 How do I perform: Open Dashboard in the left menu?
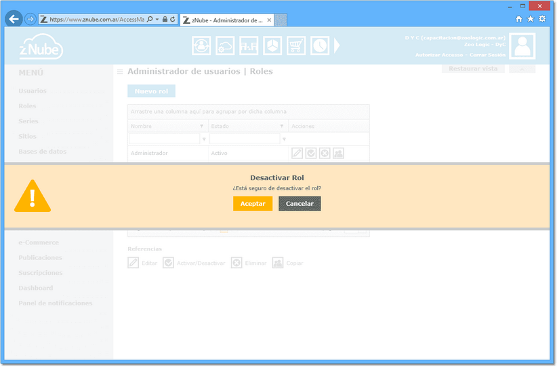point(36,288)
